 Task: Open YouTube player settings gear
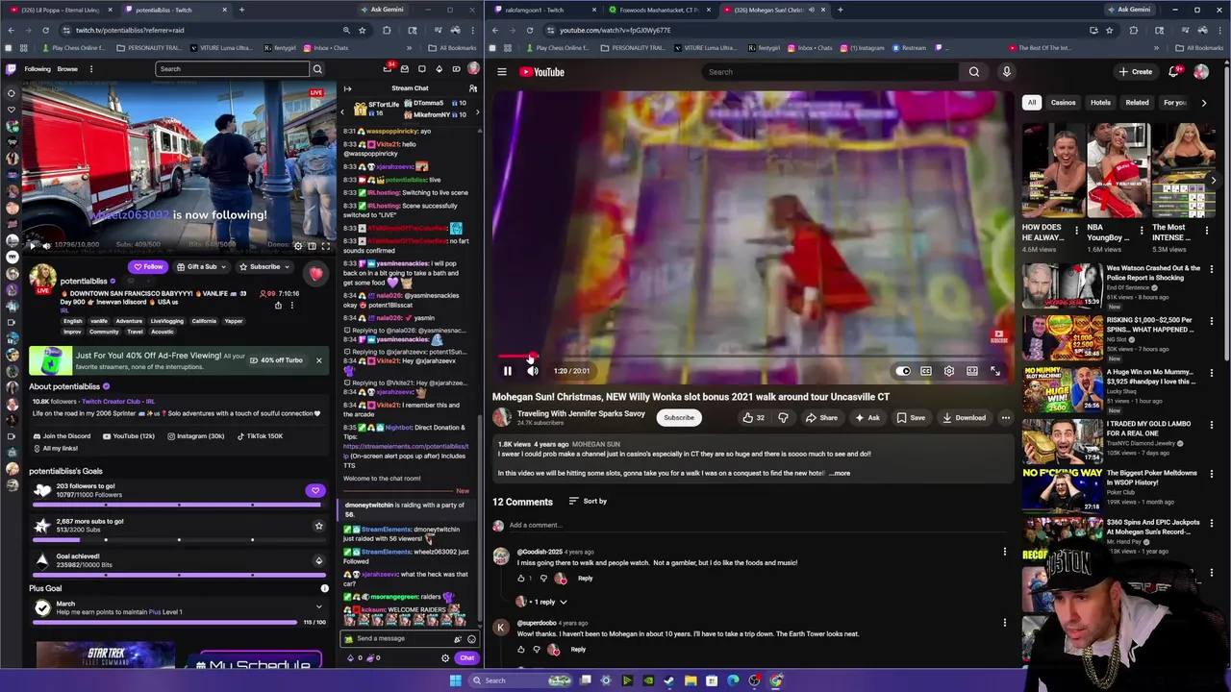pyautogui.click(x=948, y=371)
